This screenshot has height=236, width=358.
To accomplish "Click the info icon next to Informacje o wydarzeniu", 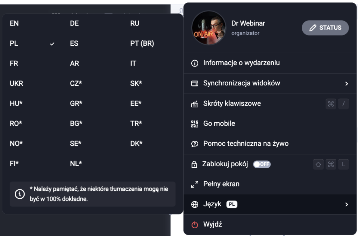I will pos(194,63).
